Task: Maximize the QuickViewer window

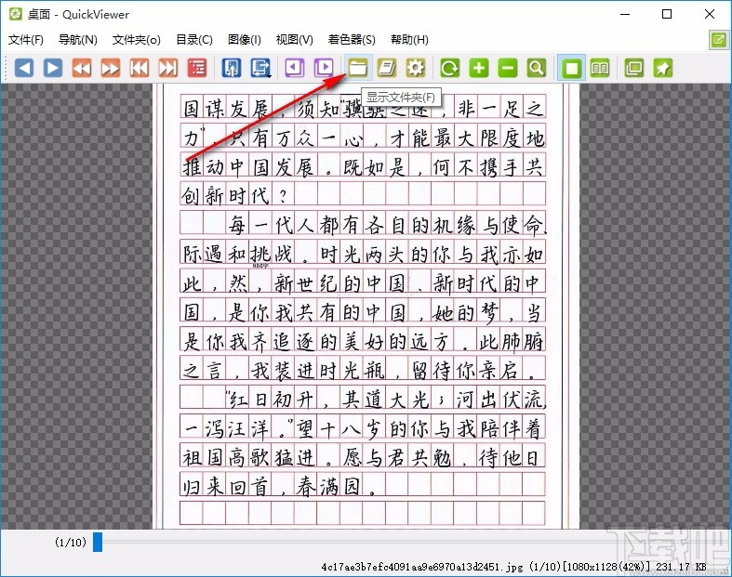Action: (x=667, y=14)
